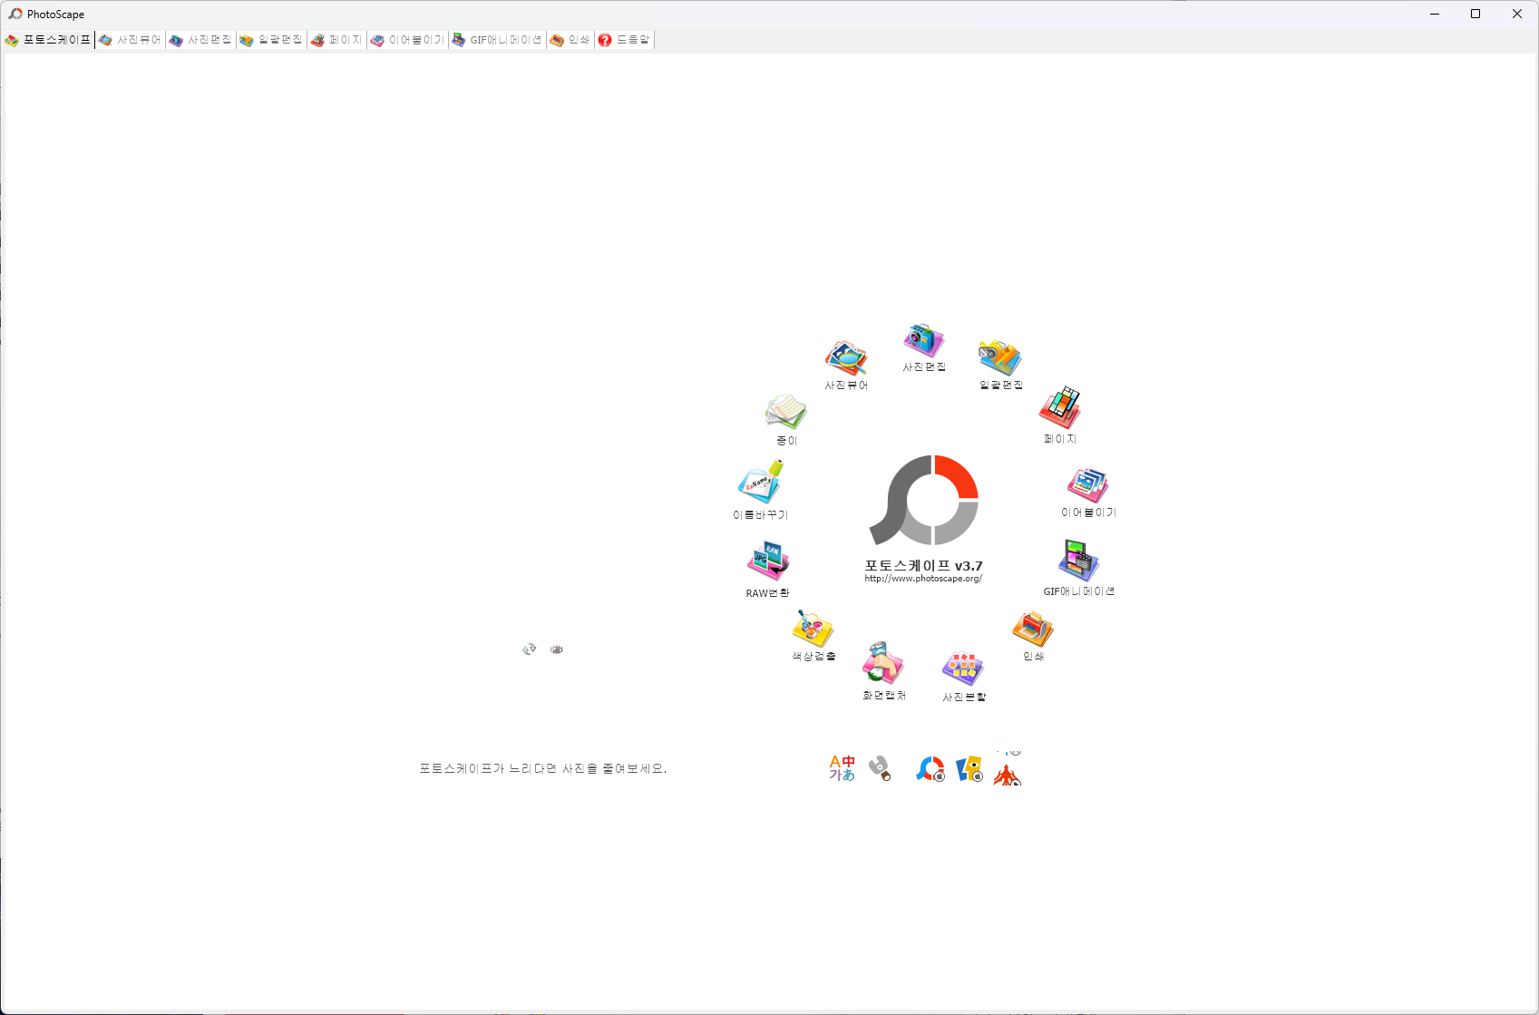Click the tip text 포토스케이프가 느리다면

tap(543, 768)
